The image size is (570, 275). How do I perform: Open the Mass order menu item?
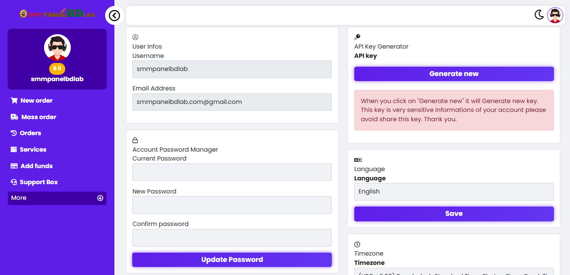(39, 117)
